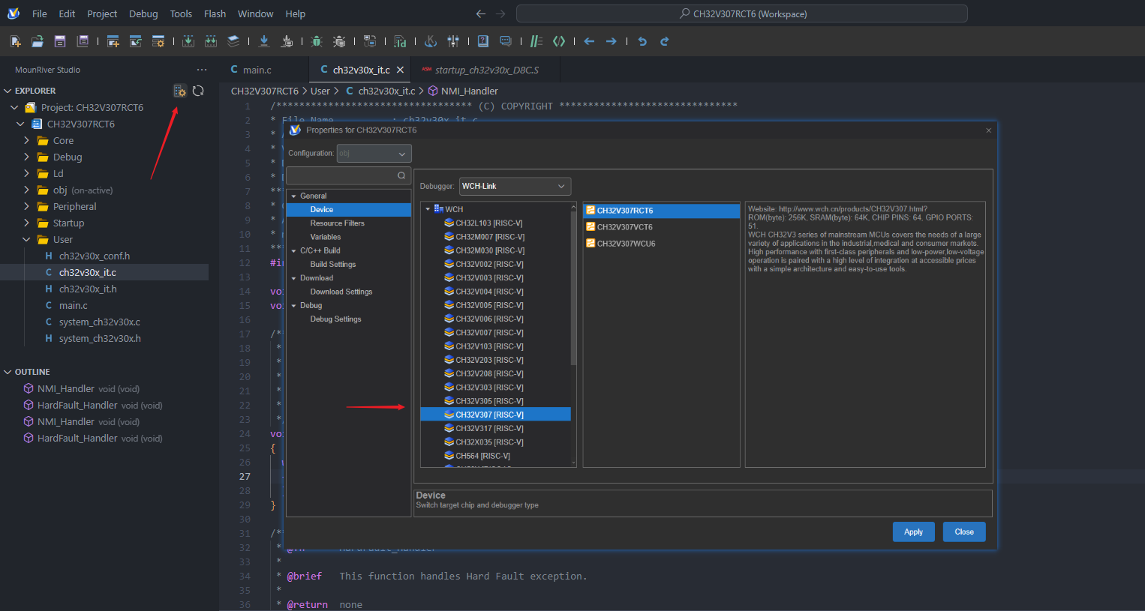Click the save file toolbar icon
Screen dimensions: 1145x611
point(60,41)
